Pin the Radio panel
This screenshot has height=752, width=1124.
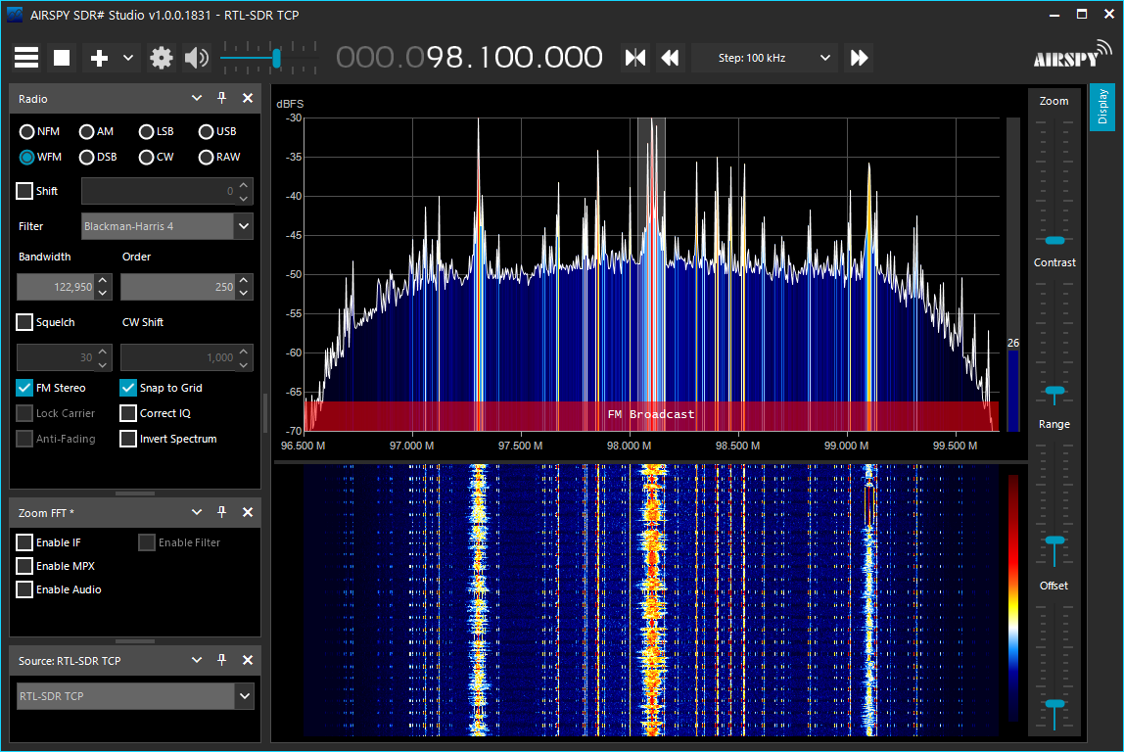[221, 98]
